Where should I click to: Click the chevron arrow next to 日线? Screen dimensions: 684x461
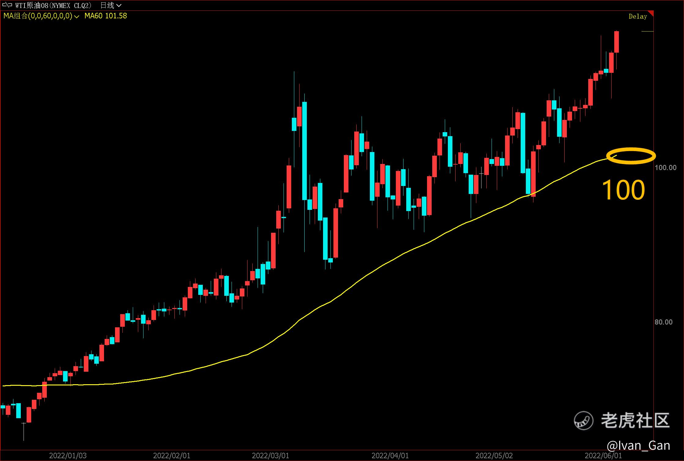(119, 6)
